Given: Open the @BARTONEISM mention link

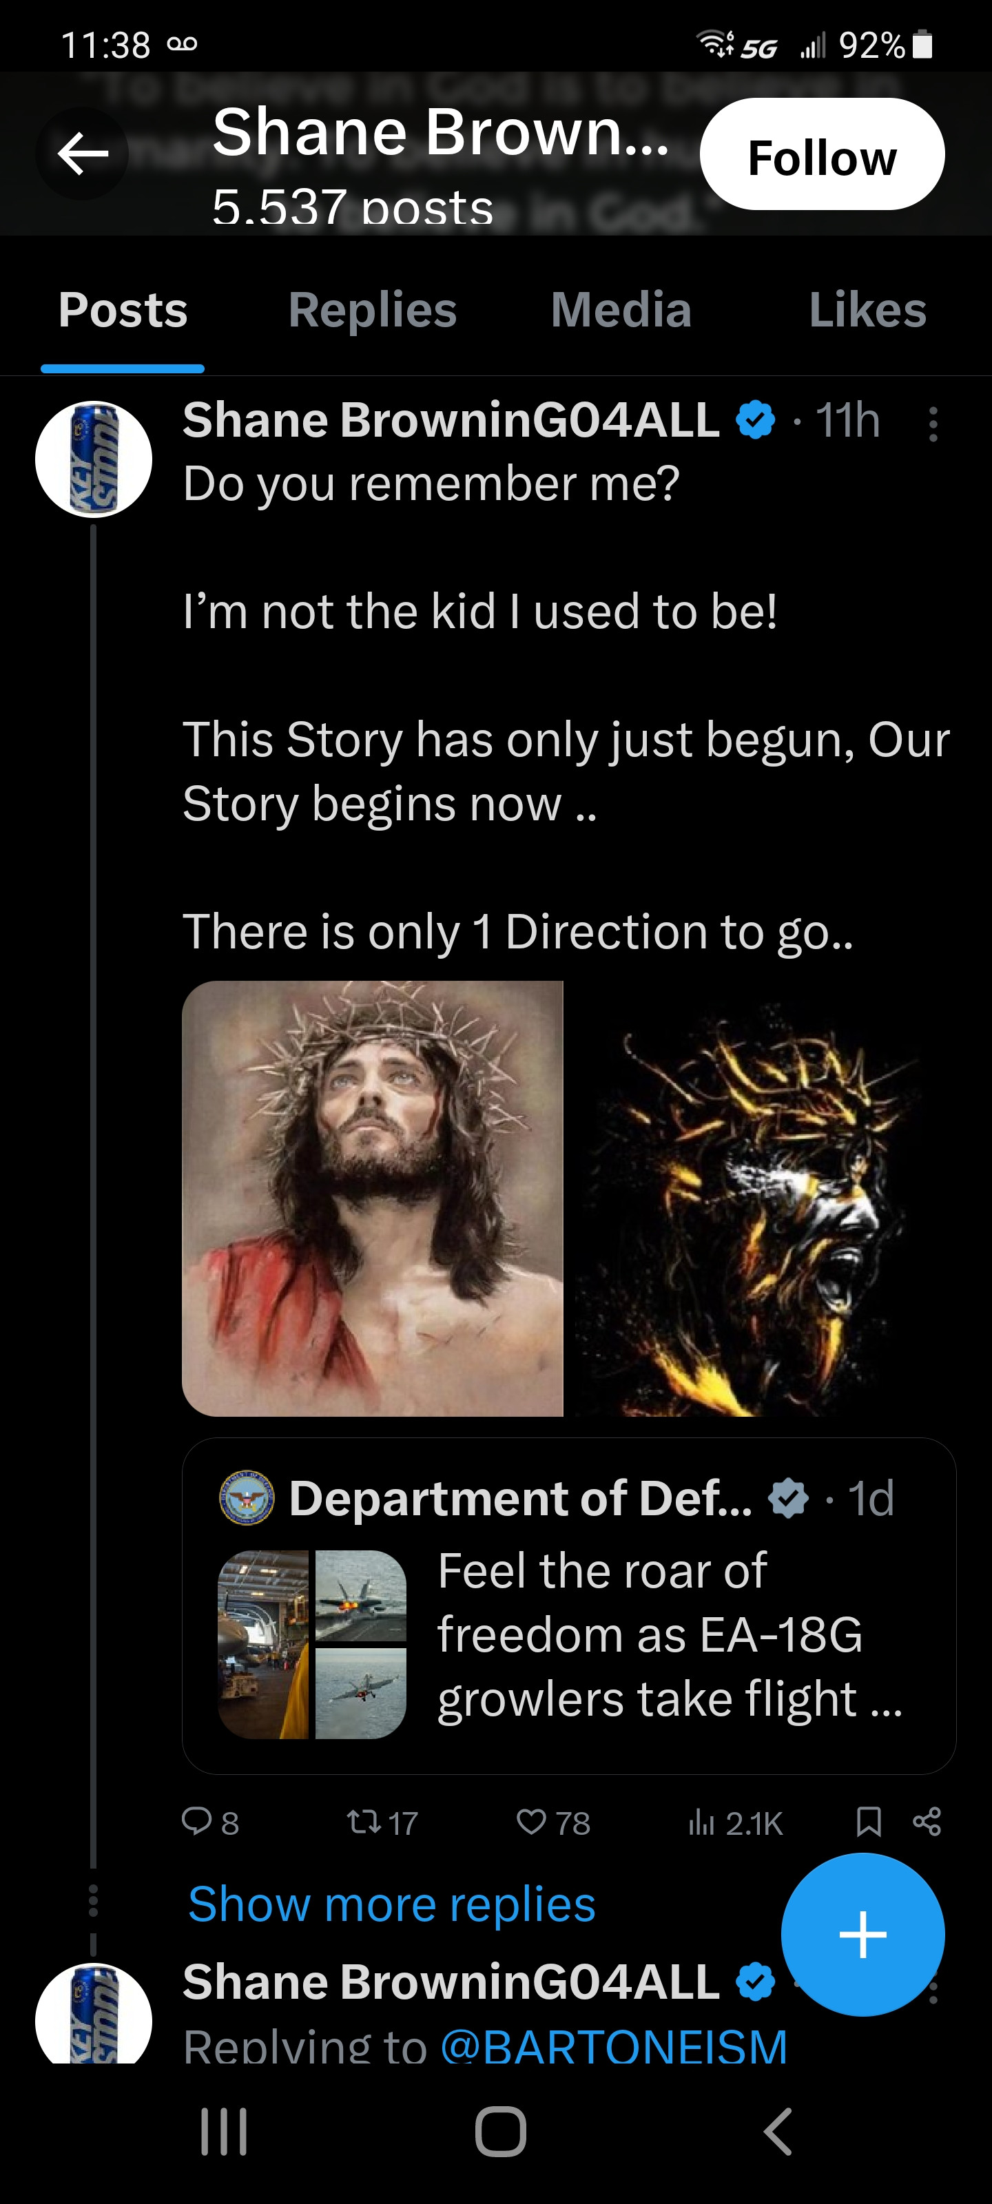Looking at the screenshot, I should click(613, 2046).
